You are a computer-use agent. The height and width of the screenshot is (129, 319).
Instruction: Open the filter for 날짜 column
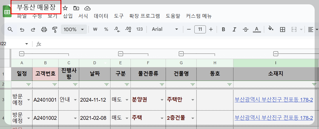[107, 84]
